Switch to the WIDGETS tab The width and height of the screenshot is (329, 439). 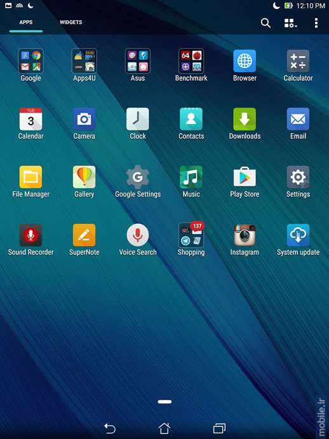(x=70, y=22)
